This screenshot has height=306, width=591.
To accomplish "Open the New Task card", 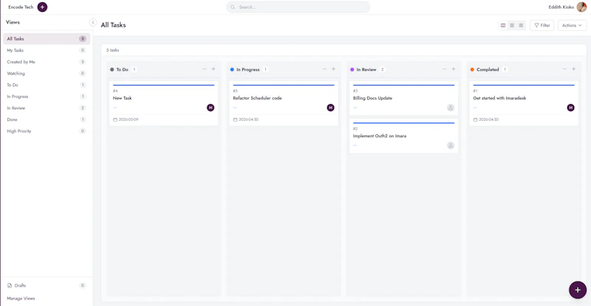I will pos(163,103).
